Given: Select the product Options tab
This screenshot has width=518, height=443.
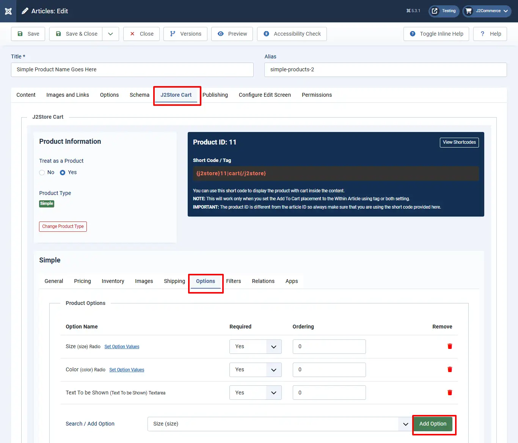Looking at the screenshot, I should pyautogui.click(x=206, y=281).
